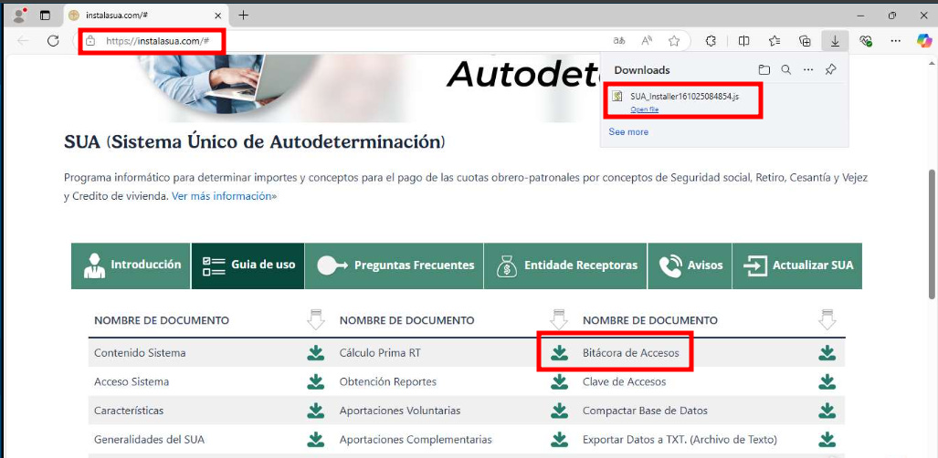938x458 pixels.
Task: Download the Características document
Action: (315, 411)
